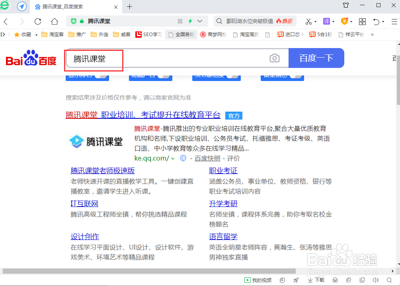Click the blue 保 guarantee badge icon
This screenshot has width=400, height=286.
pos(183,158)
